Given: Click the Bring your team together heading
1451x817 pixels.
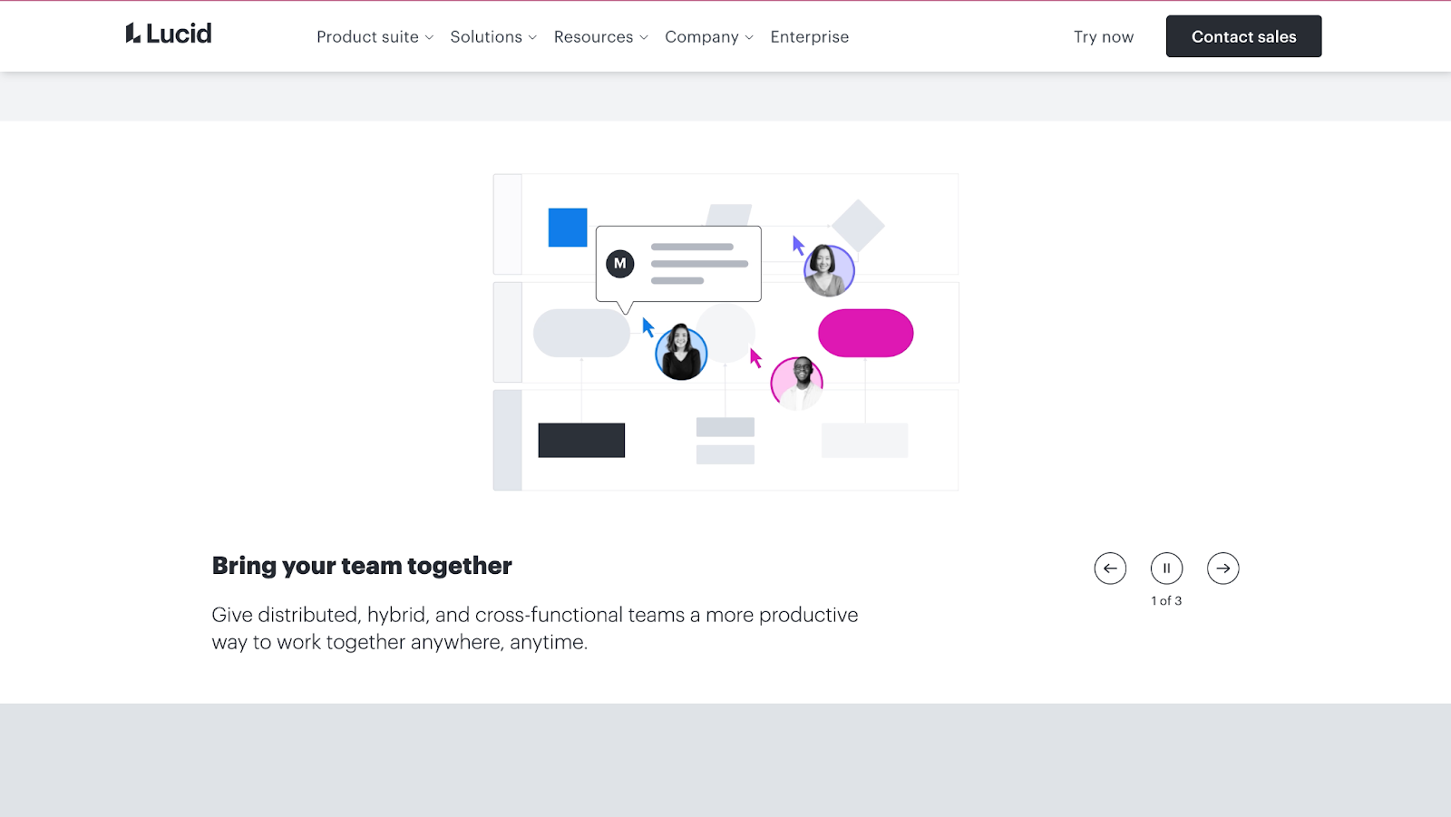Looking at the screenshot, I should coord(362,566).
